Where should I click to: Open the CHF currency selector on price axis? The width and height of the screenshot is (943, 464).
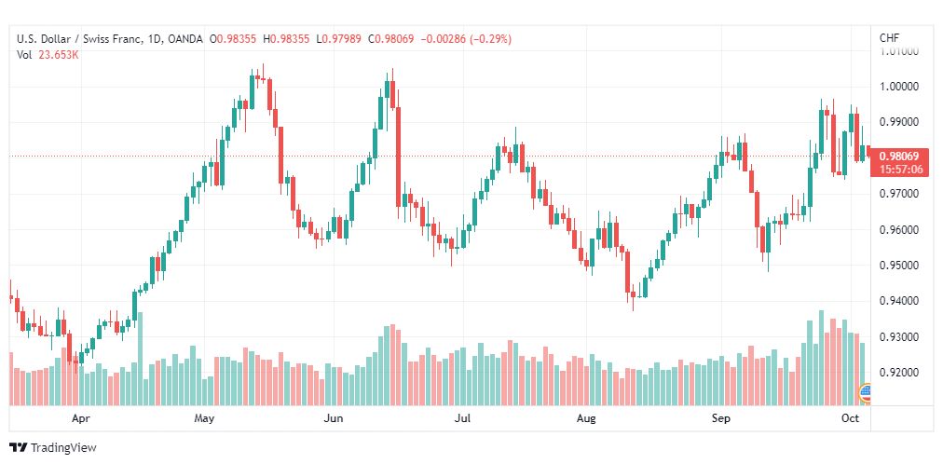point(890,38)
